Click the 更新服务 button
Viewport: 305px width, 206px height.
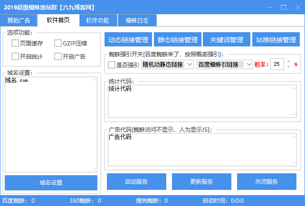click(x=201, y=181)
